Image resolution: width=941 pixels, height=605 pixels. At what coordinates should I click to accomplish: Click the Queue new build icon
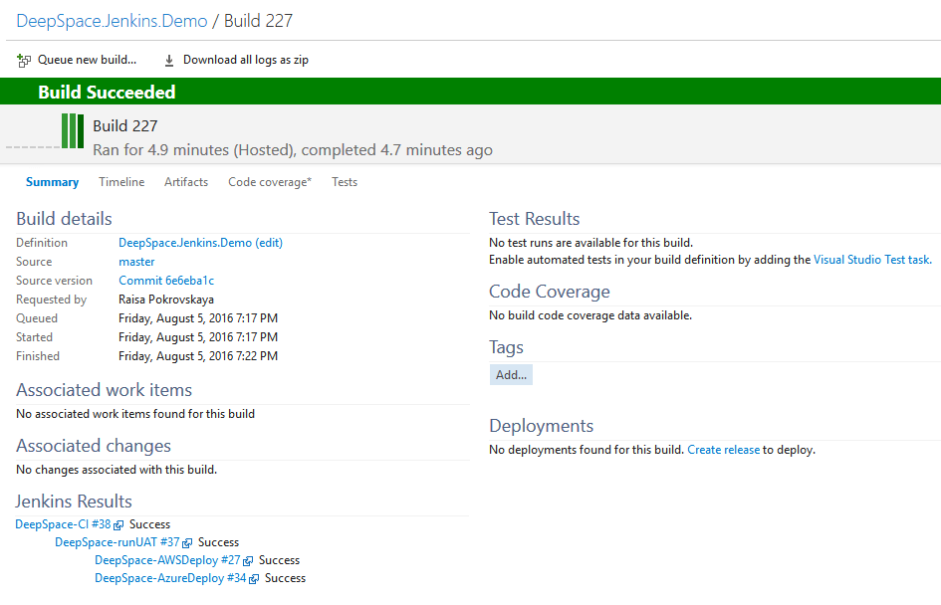click(24, 60)
